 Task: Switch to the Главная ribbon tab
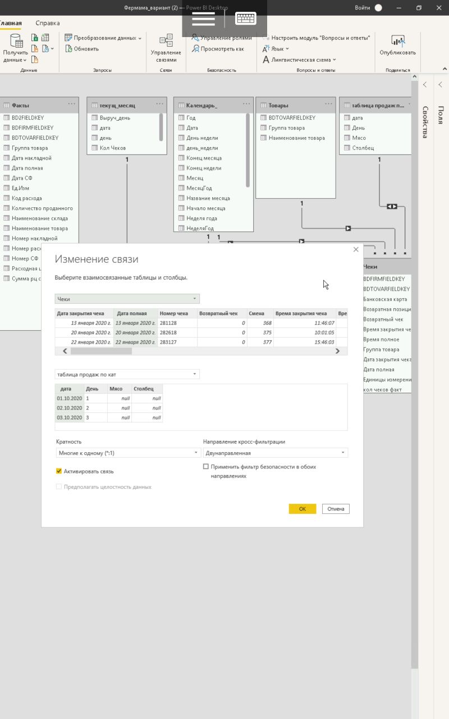[x=10, y=23]
